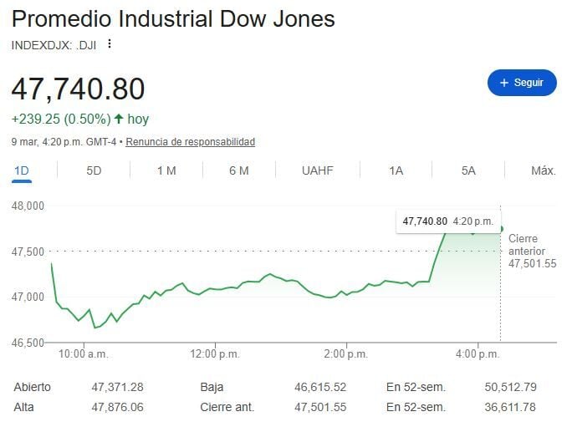Open the Renuncia de responsabilidad link
Image resolution: width=567 pixels, height=432 pixels.
[191, 142]
